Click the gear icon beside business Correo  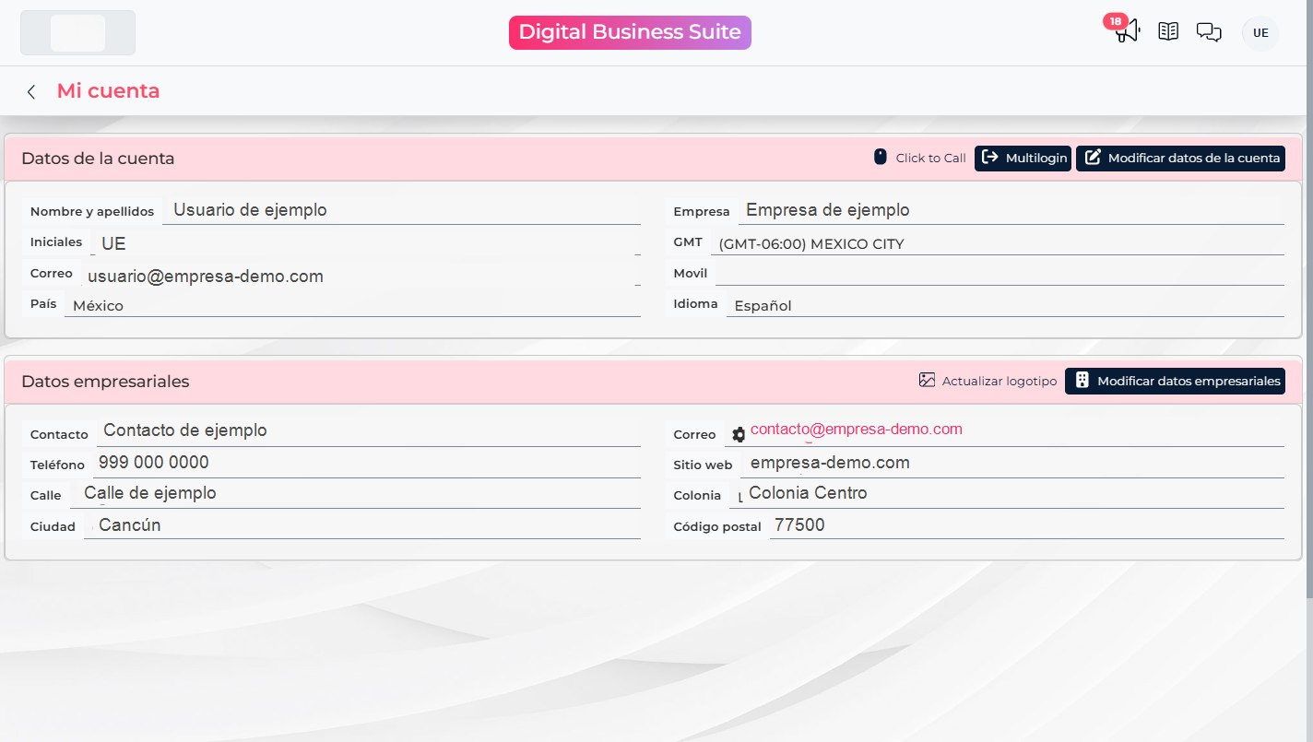(x=739, y=434)
